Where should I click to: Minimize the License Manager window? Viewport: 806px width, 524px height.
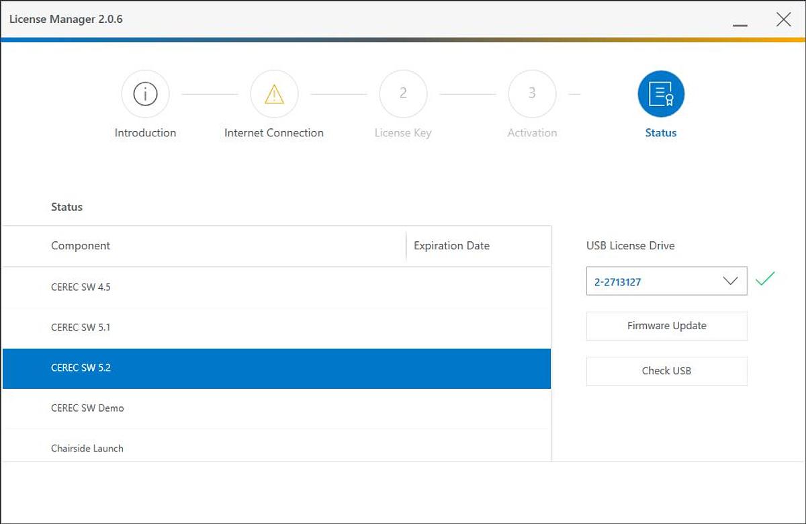tap(740, 20)
